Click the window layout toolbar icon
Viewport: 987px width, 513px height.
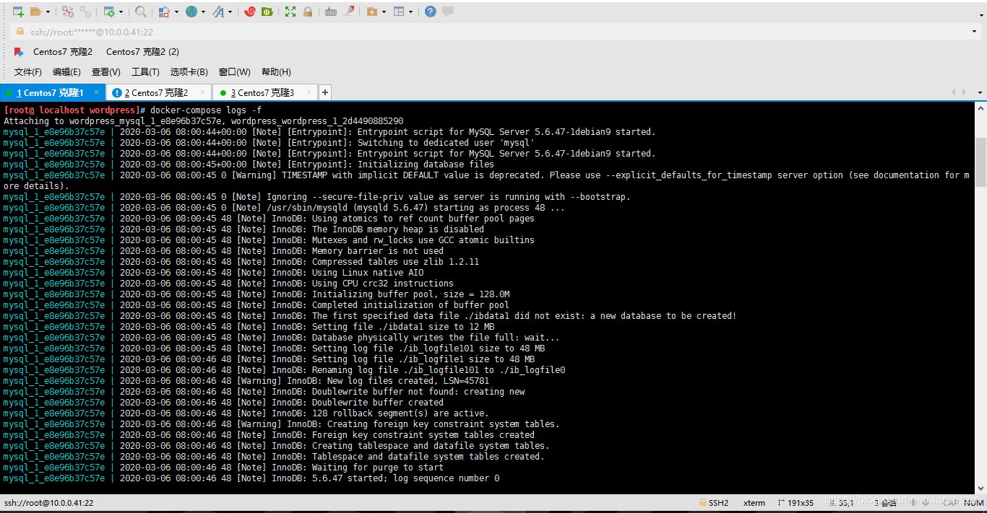tap(399, 12)
